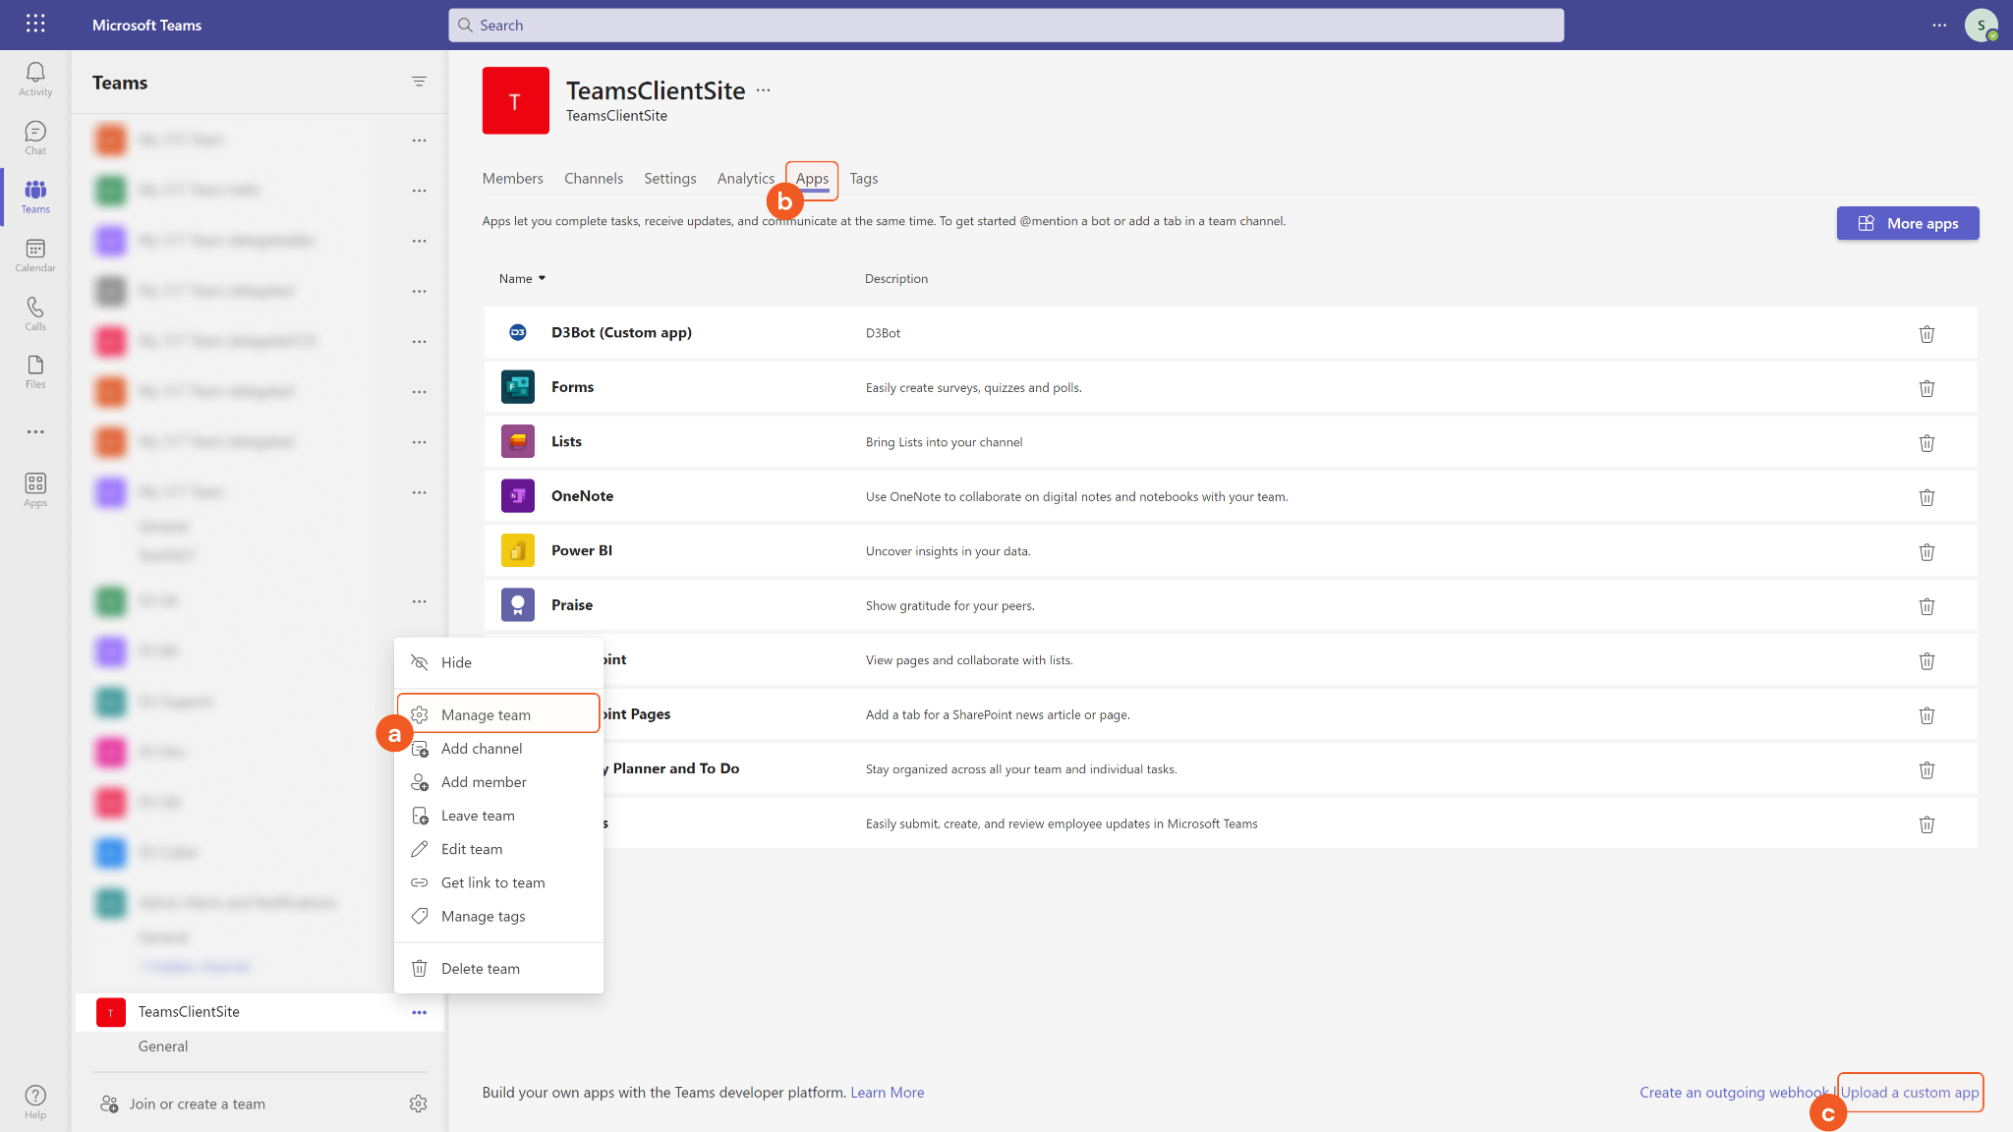2013x1132 pixels.
Task: Switch to the Channels tab
Action: (594, 178)
